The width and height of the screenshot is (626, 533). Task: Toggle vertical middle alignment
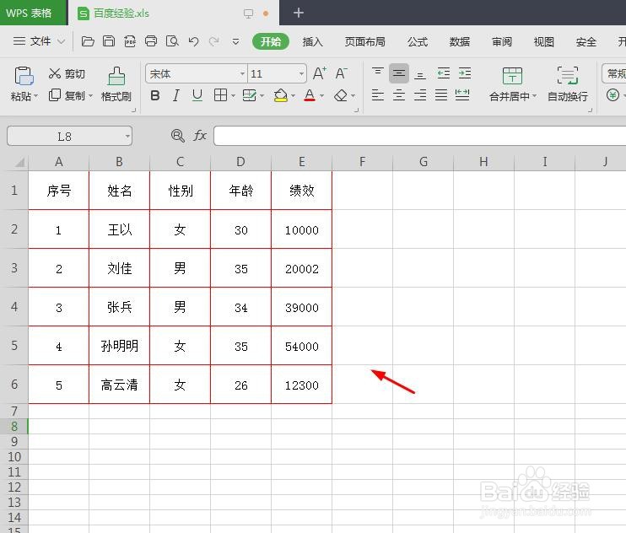pyautogui.click(x=399, y=73)
